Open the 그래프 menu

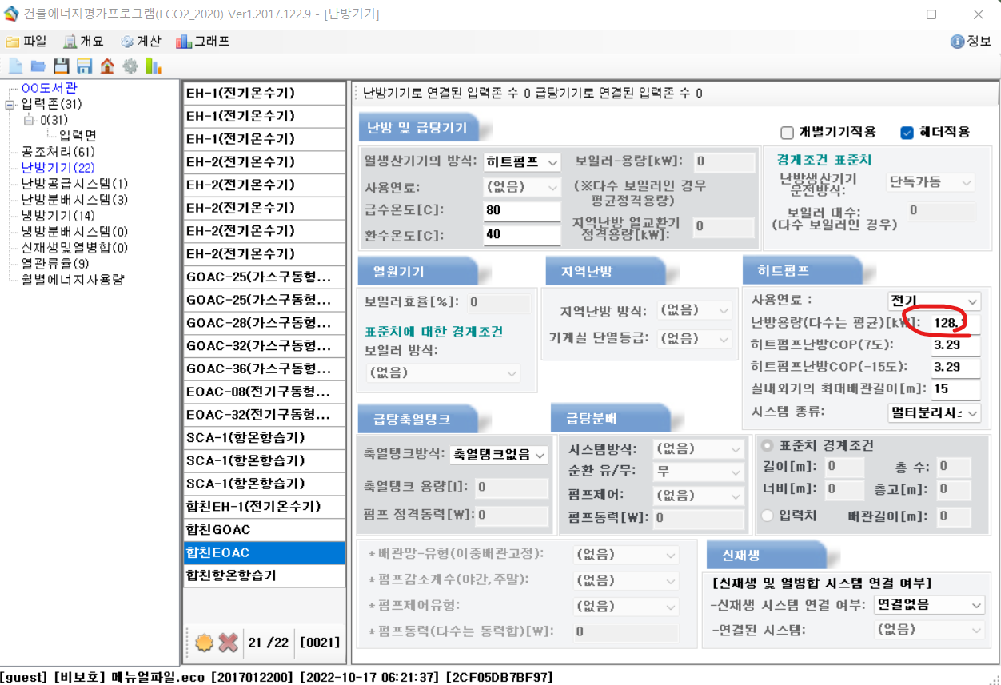coord(203,42)
